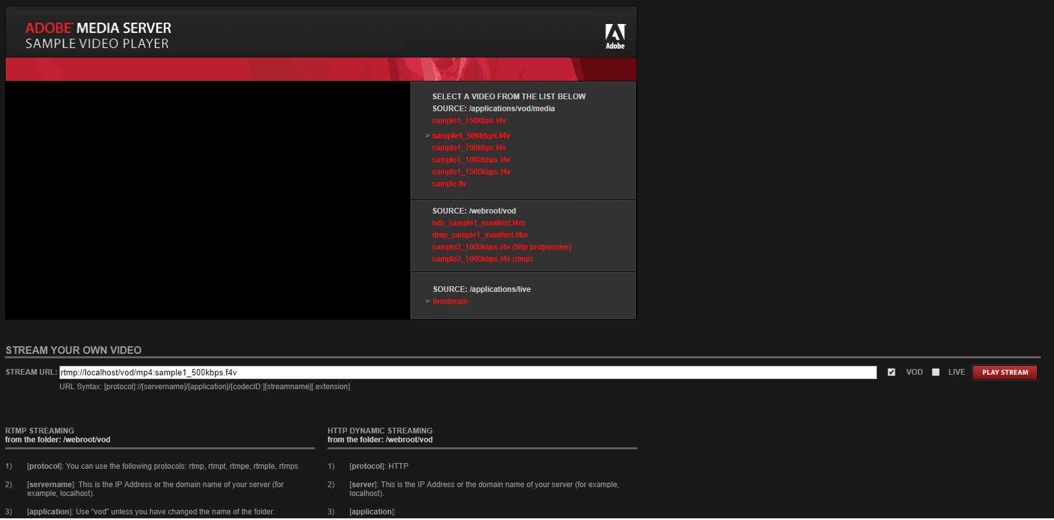Click HTTP '[server]' instruction text
The width and height of the screenshot is (1054, 520).
click(484, 489)
